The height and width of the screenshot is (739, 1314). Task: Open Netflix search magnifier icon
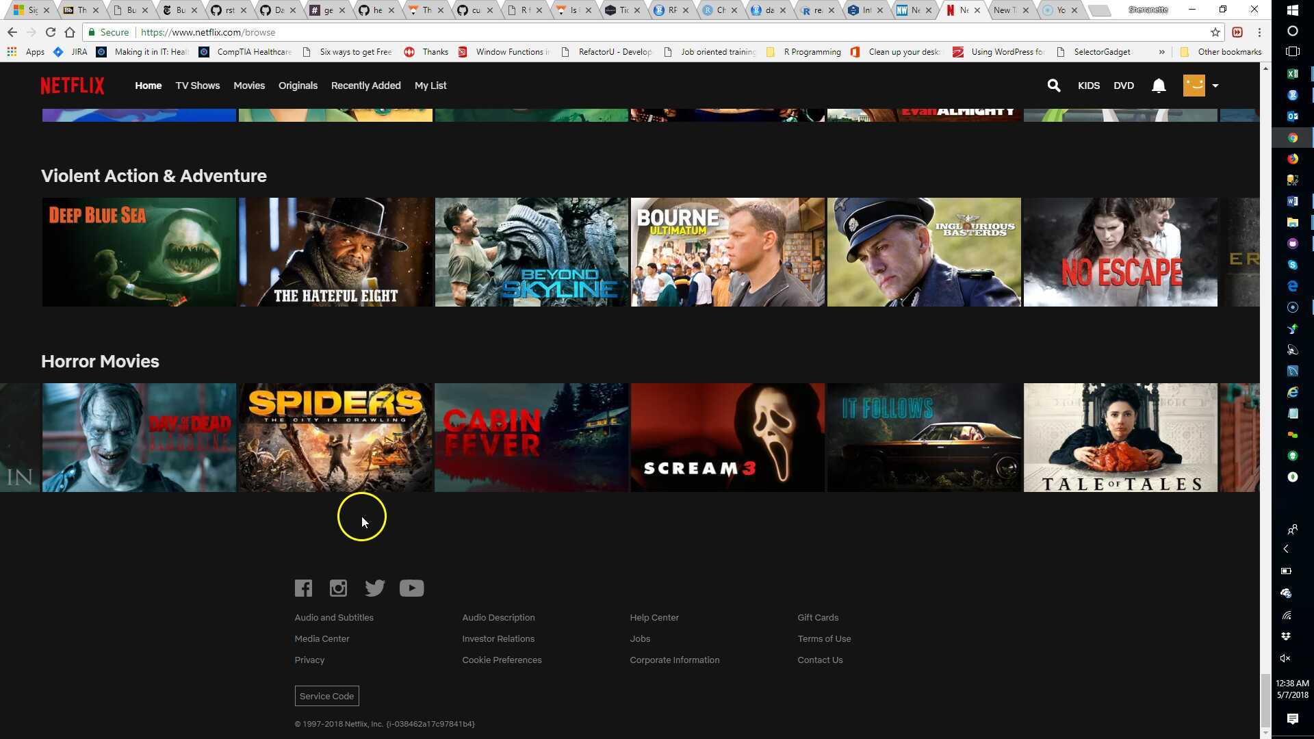coord(1053,86)
